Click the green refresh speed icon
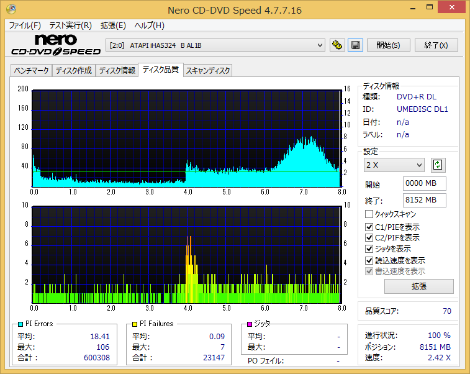Screen dimensions: 470x374 [x=438, y=165]
